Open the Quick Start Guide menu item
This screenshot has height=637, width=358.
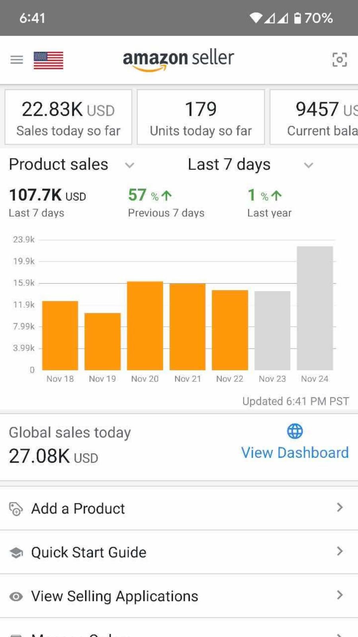point(89,552)
